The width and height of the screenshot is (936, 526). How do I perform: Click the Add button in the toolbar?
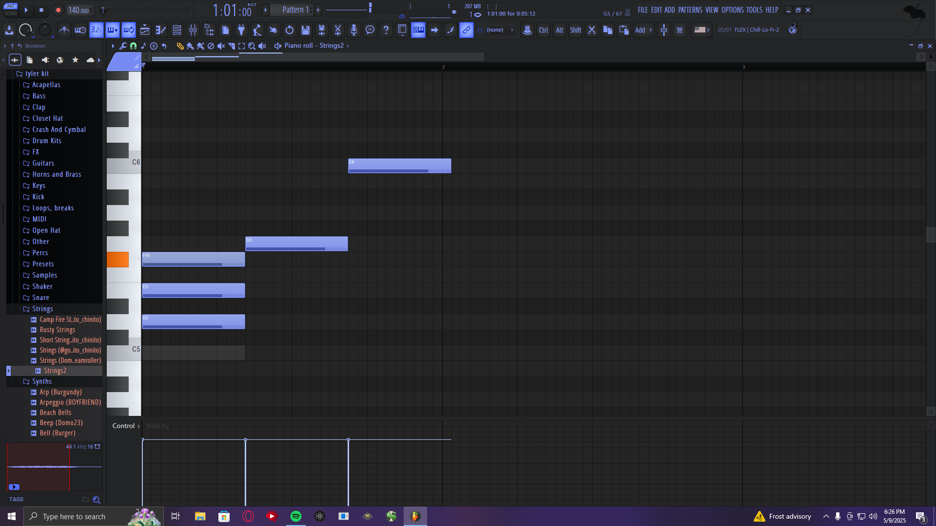640,30
